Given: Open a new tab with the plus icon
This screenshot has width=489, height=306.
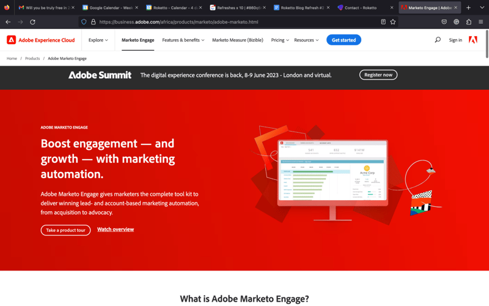Looking at the screenshot, I should pyautogui.click(x=468, y=7).
